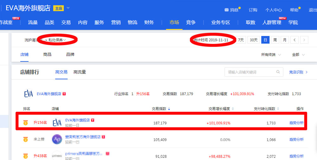This screenshot has width=317, height=160.
Task: Click the 主店 badge
Action: tap(59, 8)
